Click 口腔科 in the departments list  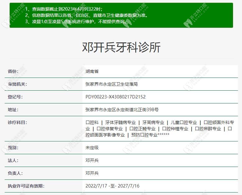click(92, 122)
